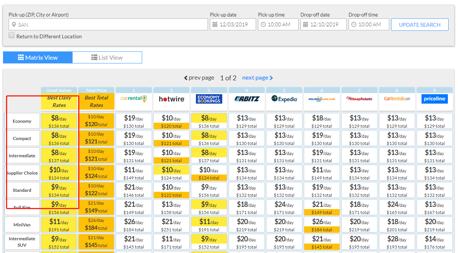Screen dimensions: 458x253
Task: Click HolidayCars Economy $18/day cell
Action: pos(322,121)
